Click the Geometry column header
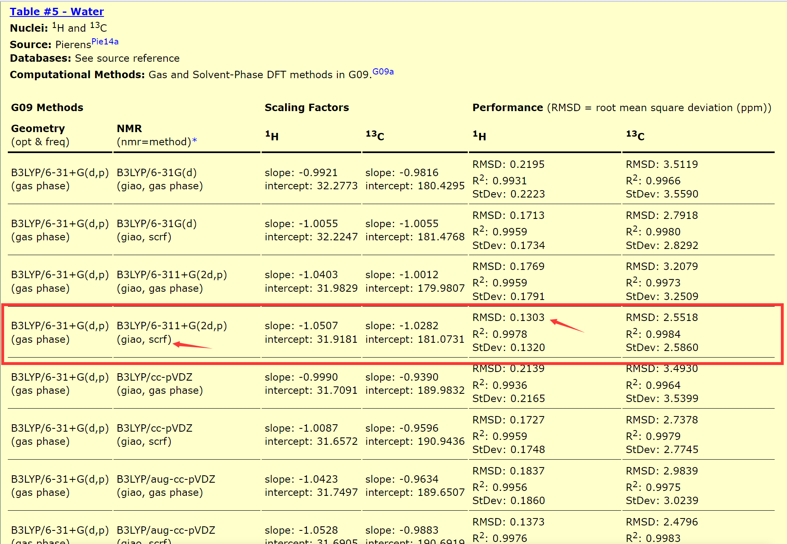Screen dimensions: 787x544 coord(38,128)
